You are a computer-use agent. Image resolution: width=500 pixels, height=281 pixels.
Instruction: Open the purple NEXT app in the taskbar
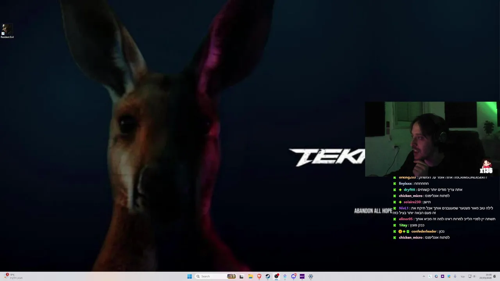pos(302,276)
